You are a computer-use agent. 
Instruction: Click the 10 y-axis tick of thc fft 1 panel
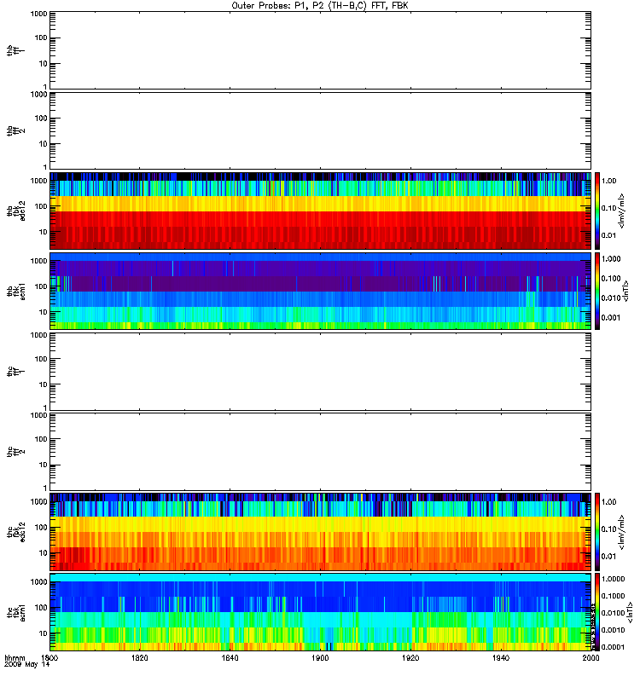43,385
